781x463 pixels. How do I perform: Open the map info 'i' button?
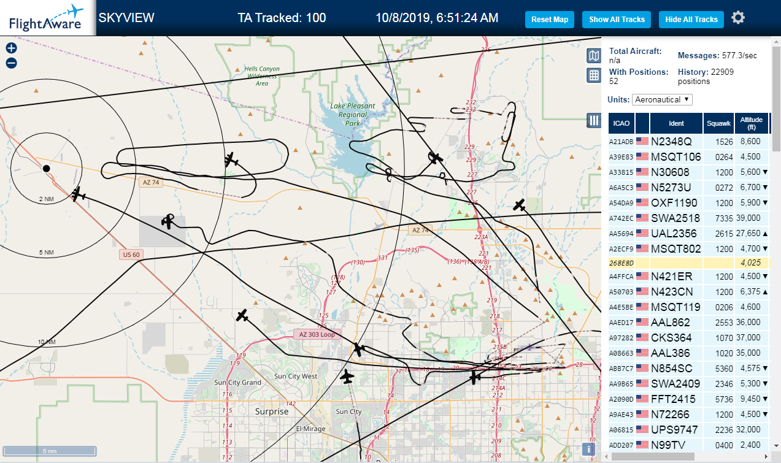pyautogui.click(x=588, y=450)
